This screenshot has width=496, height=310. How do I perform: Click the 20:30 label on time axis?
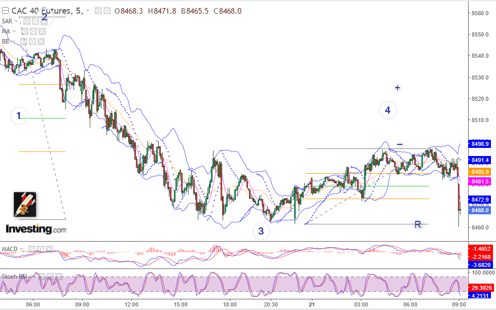point(271,304)
